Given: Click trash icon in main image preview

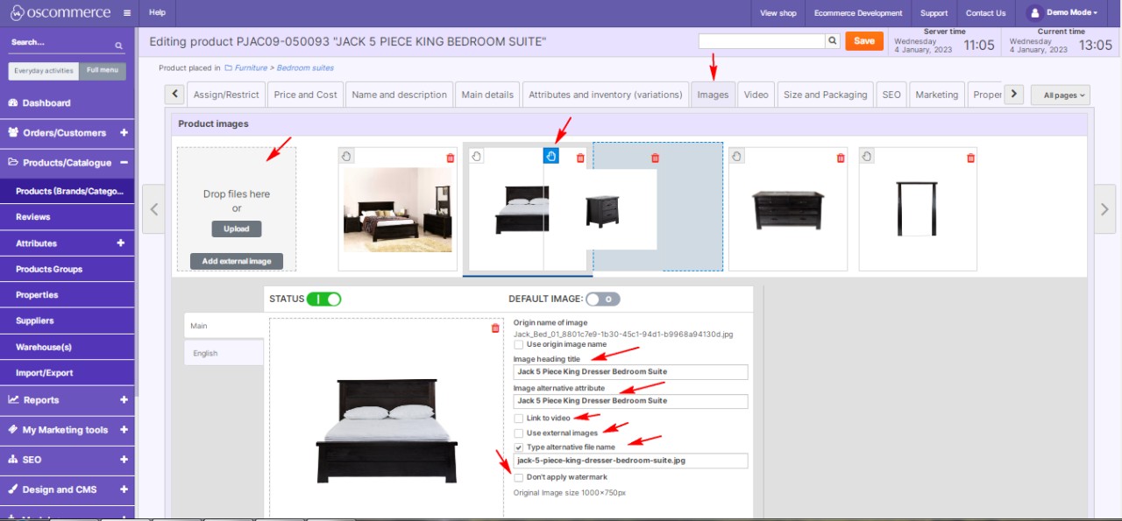Looking at the screenshot, I should [x=495, y=328].
